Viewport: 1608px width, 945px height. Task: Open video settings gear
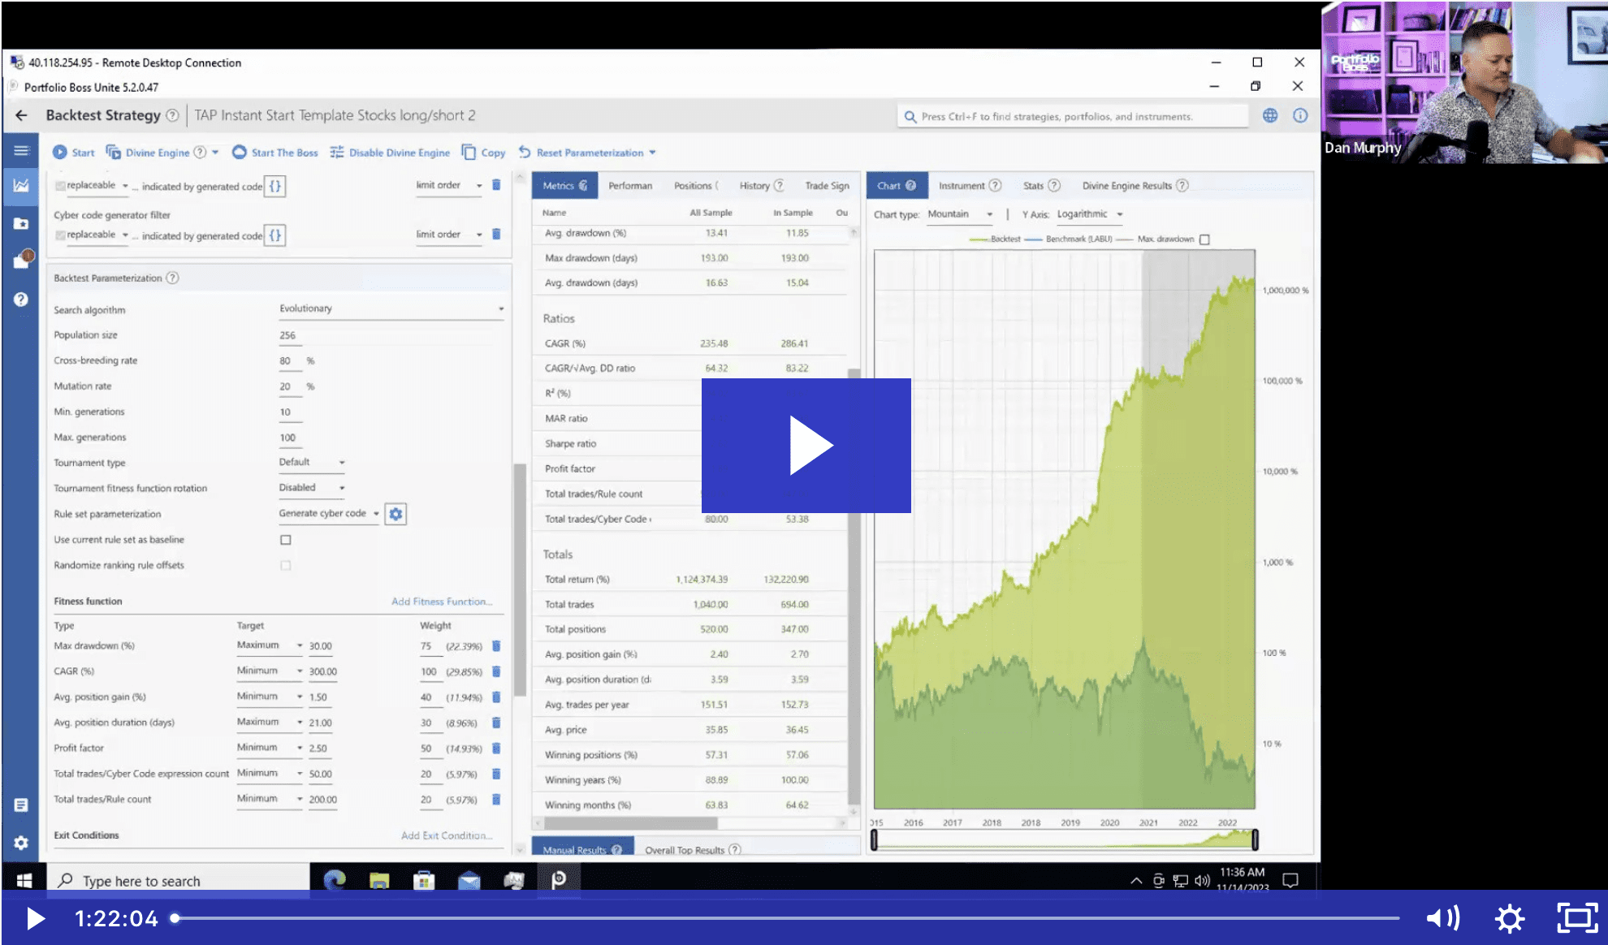click(x=1510, y=918)
